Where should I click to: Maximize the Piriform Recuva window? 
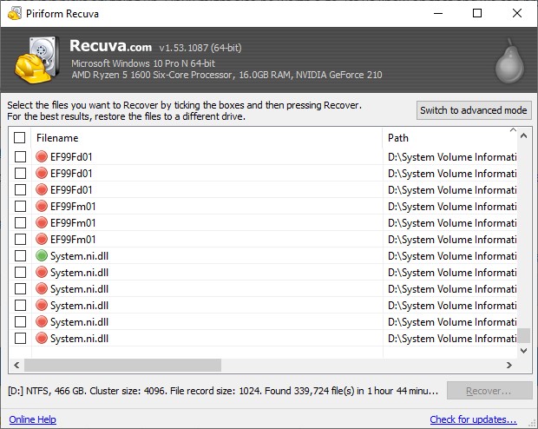click(x=477, y=13)
